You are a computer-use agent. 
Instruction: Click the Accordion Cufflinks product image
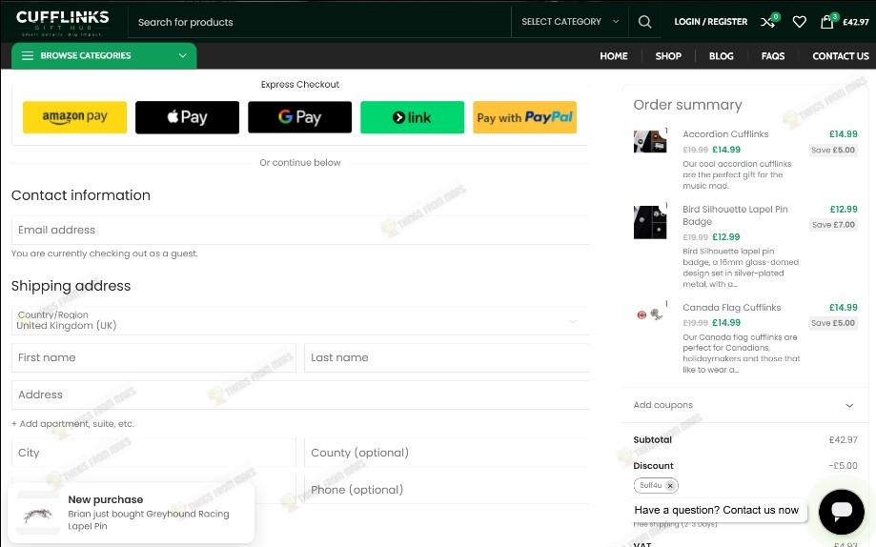(650, 141)
